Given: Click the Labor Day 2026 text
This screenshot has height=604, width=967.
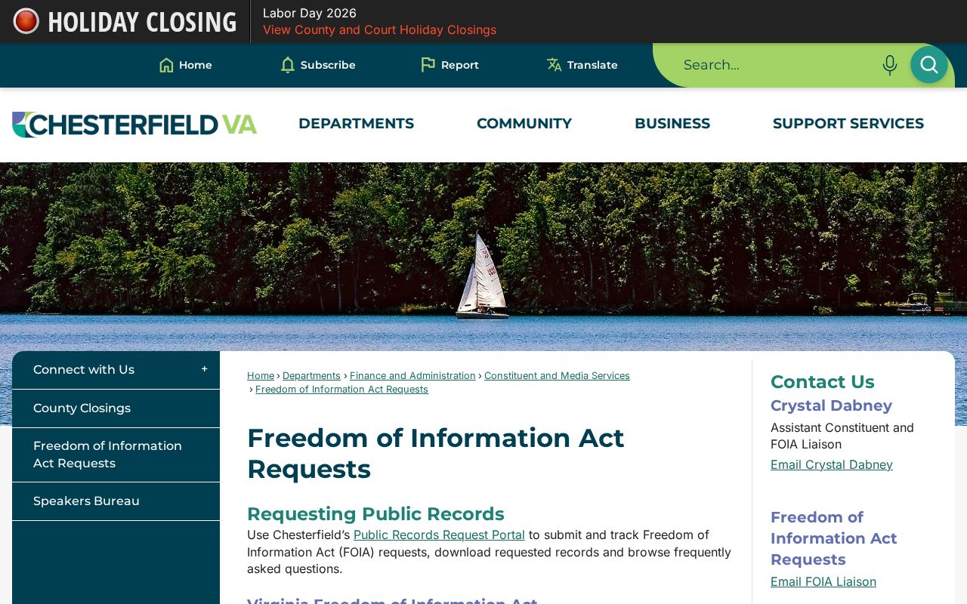Looking at the screenshot, I should point(310,13).
